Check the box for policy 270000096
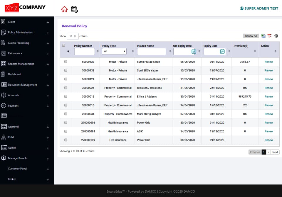 coord(66,123)
